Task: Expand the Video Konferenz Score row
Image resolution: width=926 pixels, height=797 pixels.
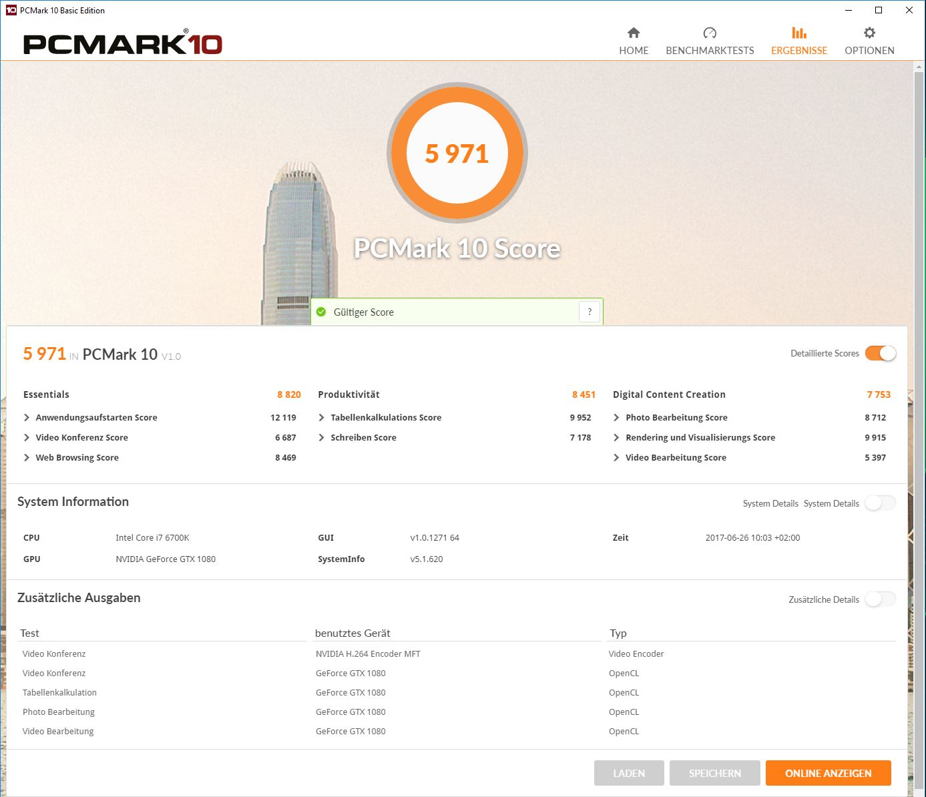Action: [x=27, y=437]
